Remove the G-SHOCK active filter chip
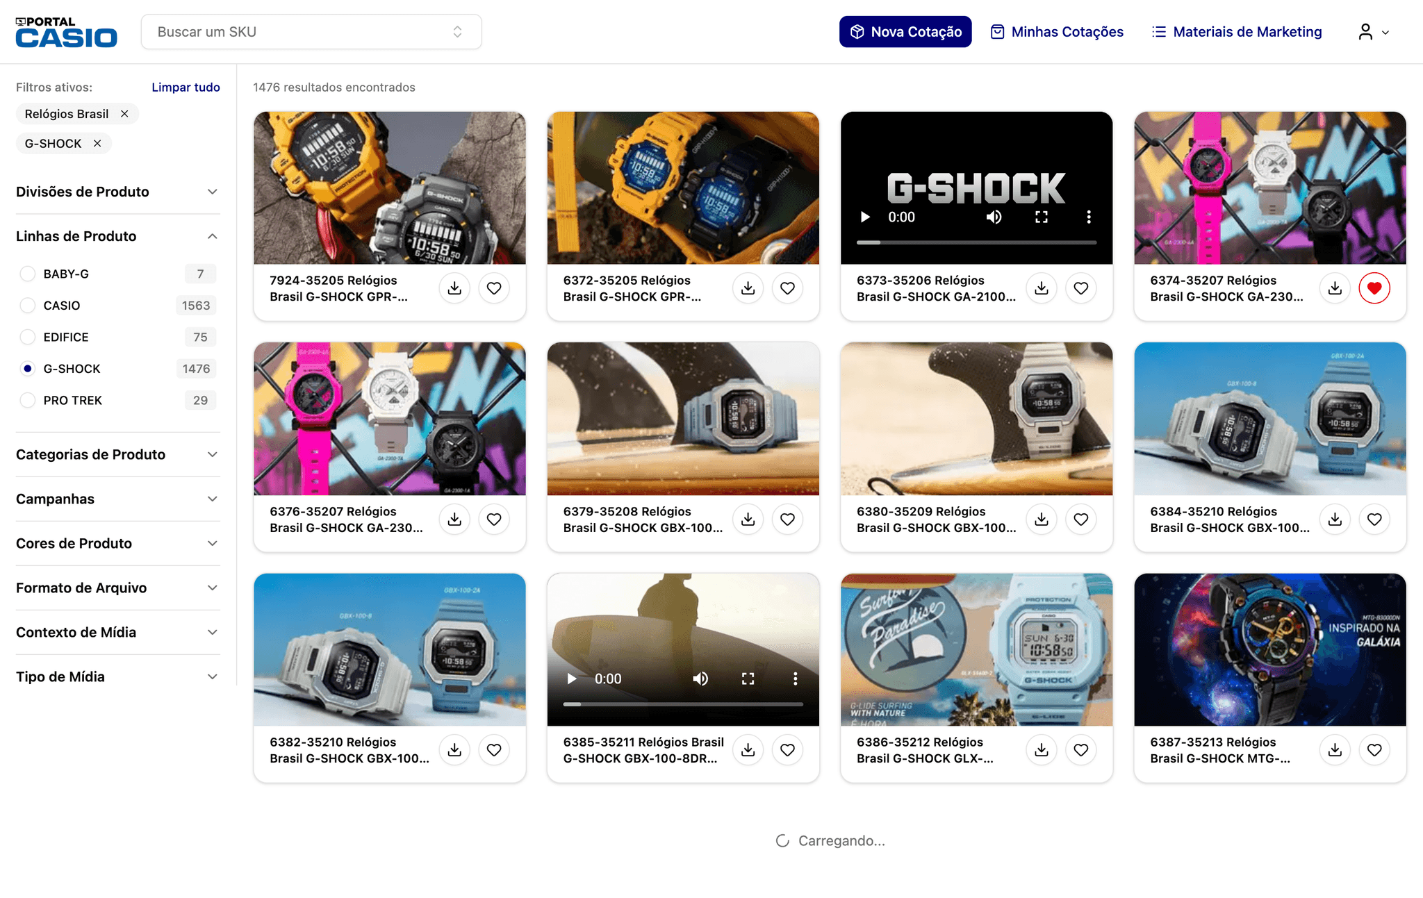1423x898 pixels. (x=97, y=144)
